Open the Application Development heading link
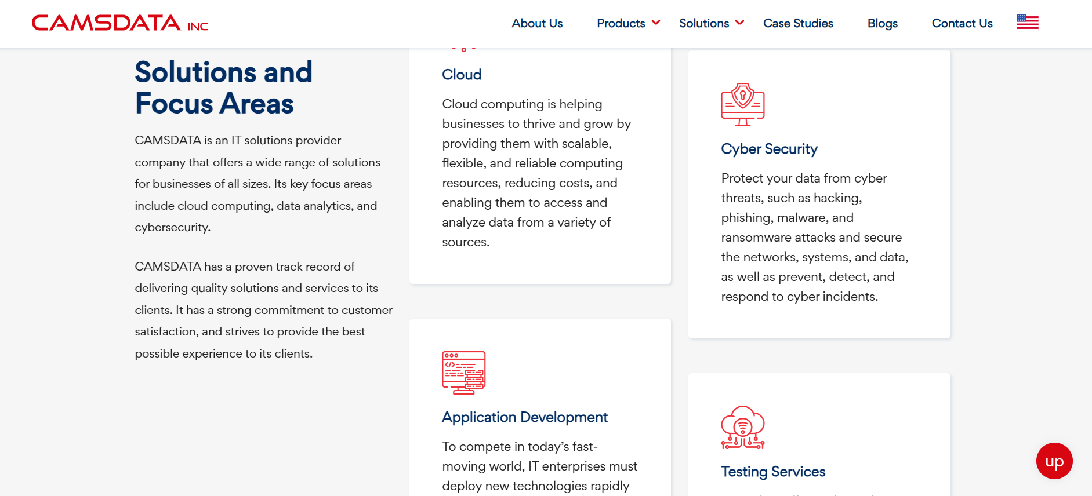The image size is (1092, 496). click(x=524, y=417)
